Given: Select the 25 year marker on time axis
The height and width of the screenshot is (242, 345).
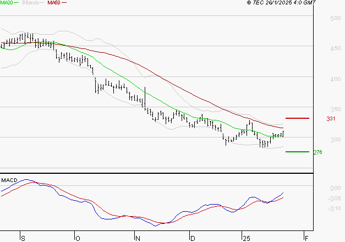Looking at the screenshot, I should pyautogui.click(x=245, y=238).
